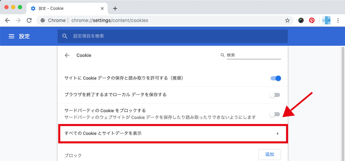Select the 設定 - Cookie tab

point(67,8)
